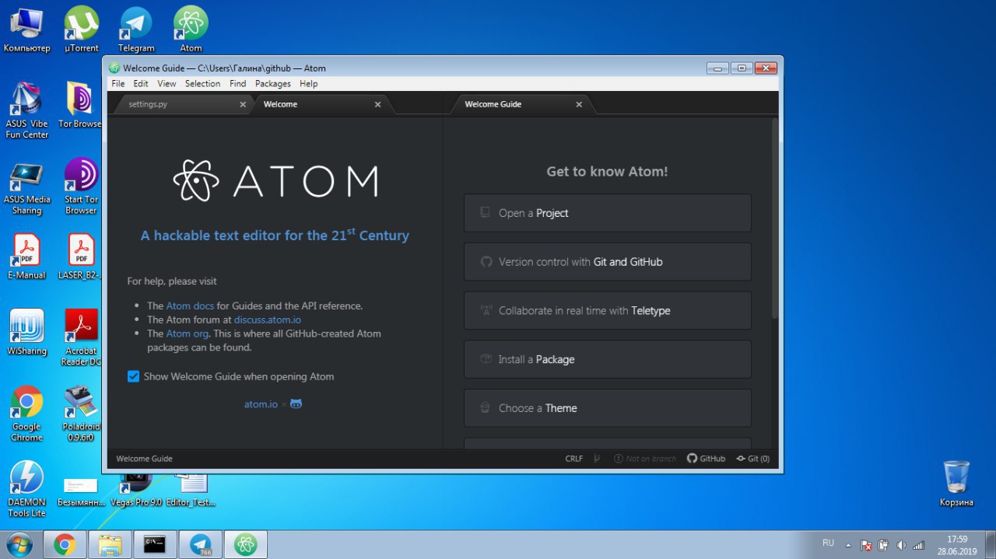Click the Atom icon in the taskbar

(246, 545)
